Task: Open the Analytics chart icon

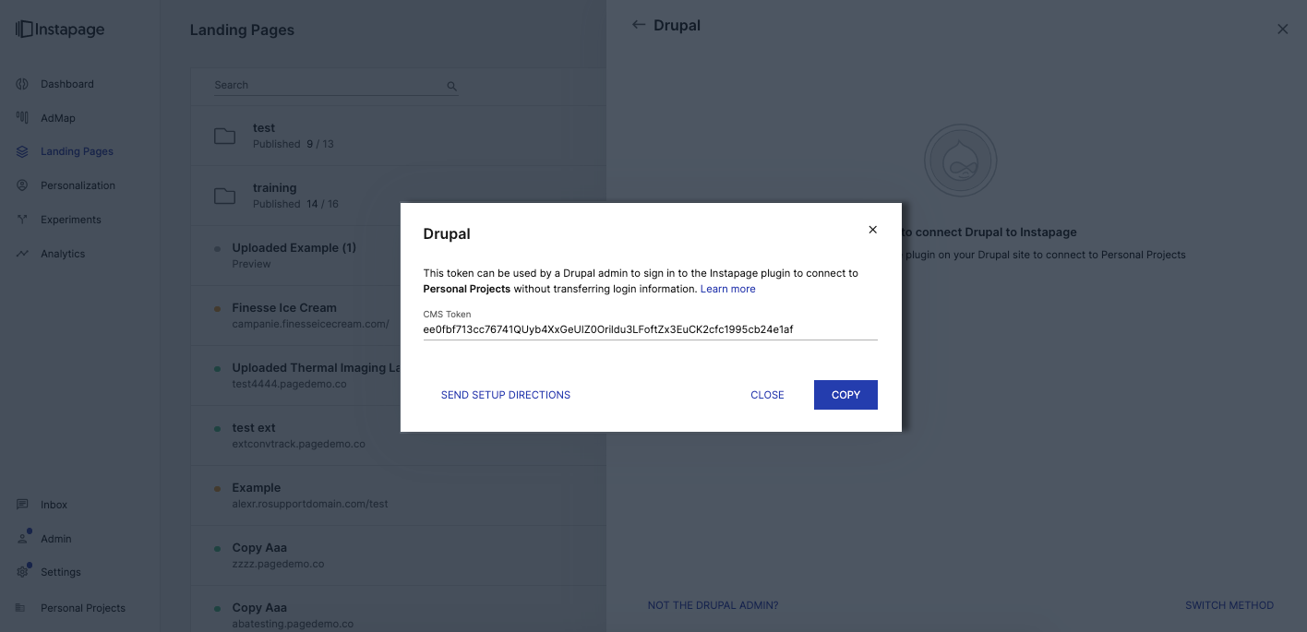Action: 22,254
